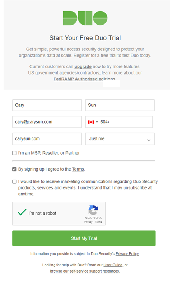Click the green reCAPTCHA checkmark

(x=22, y=212)
